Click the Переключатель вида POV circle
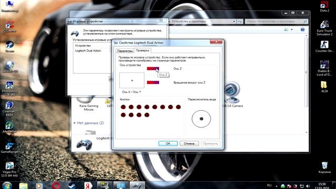This screenshot has height=189, width=336. 201,119
